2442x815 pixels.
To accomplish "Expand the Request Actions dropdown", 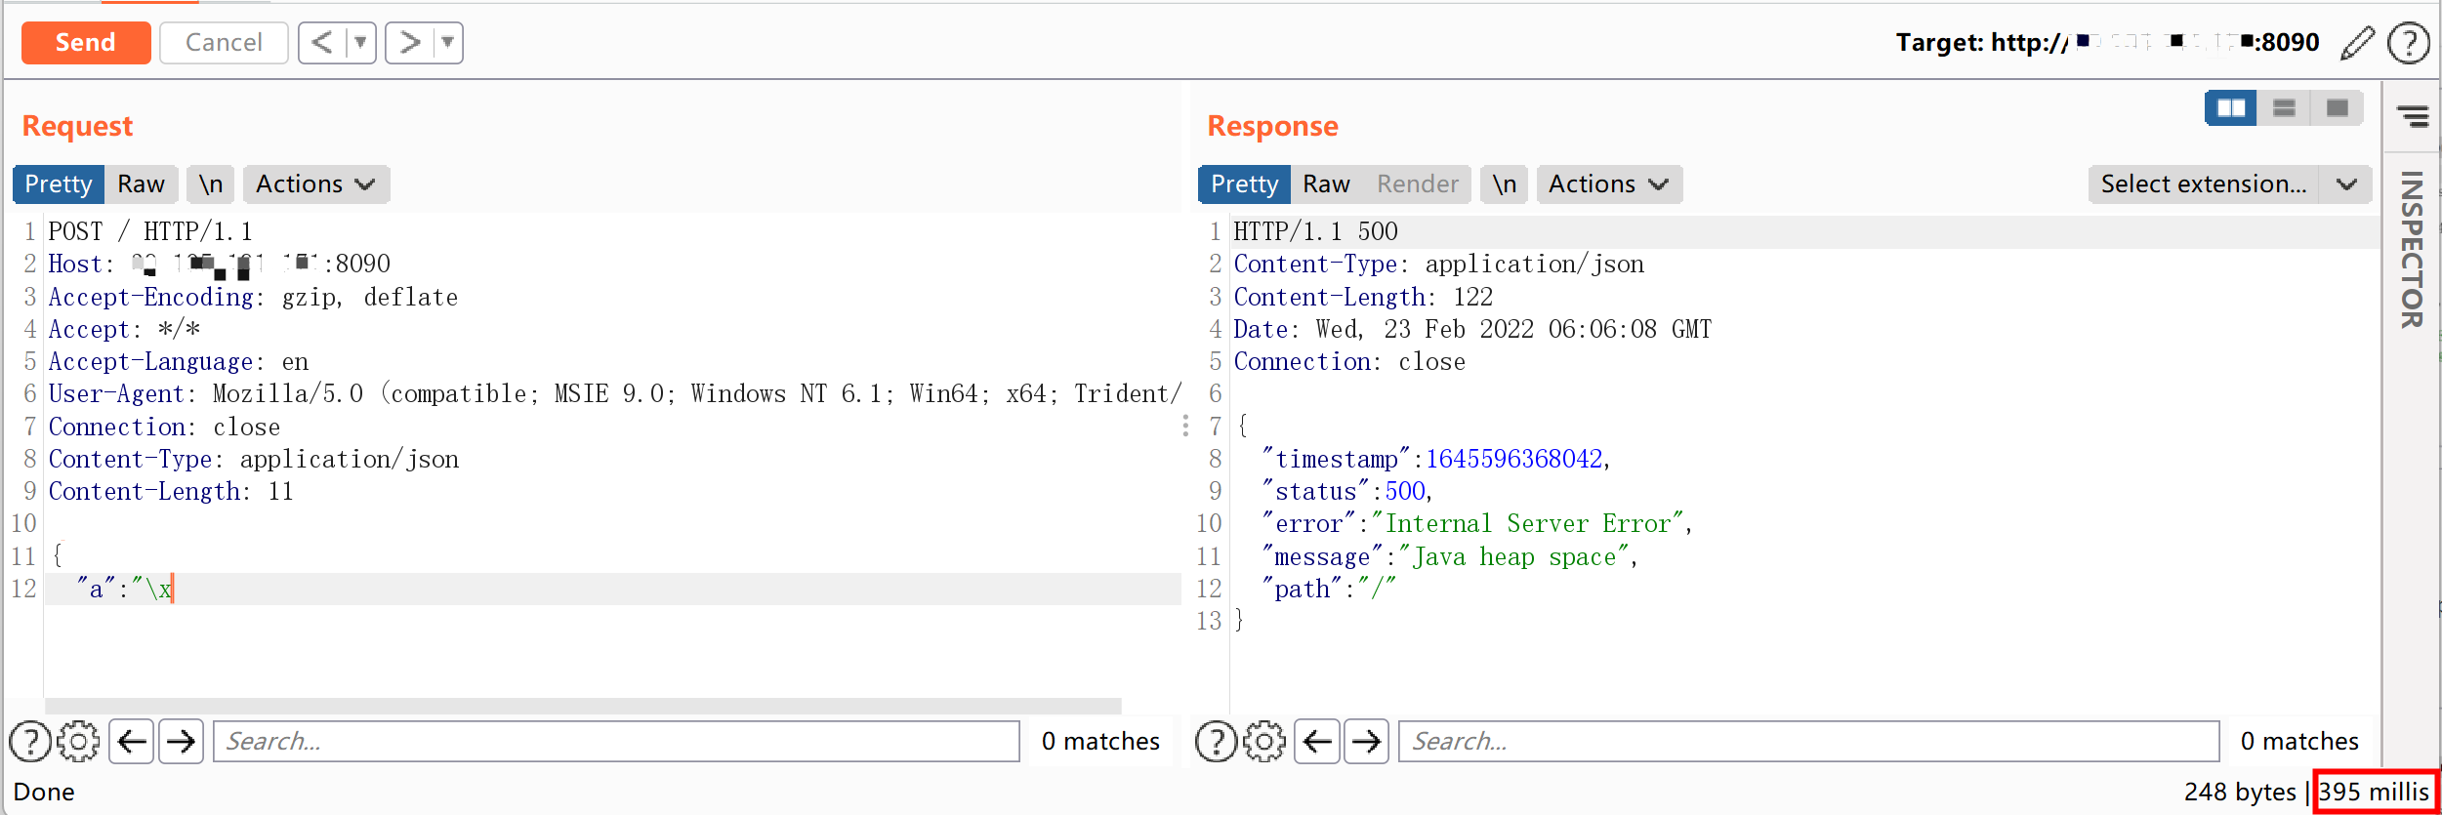I will (x=315, y=184).
